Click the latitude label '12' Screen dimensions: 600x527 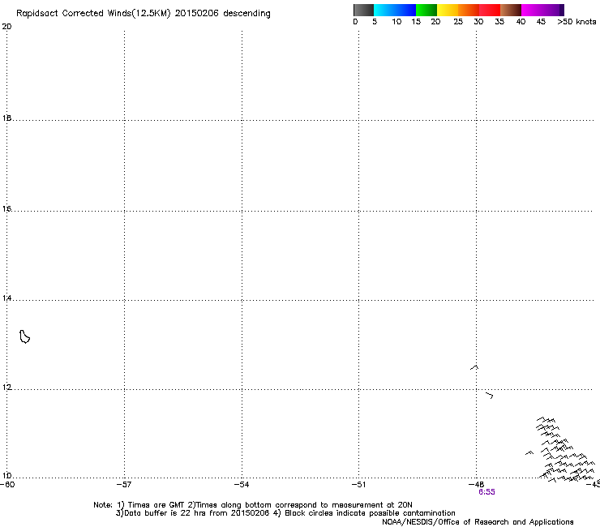tap(6, 388)
